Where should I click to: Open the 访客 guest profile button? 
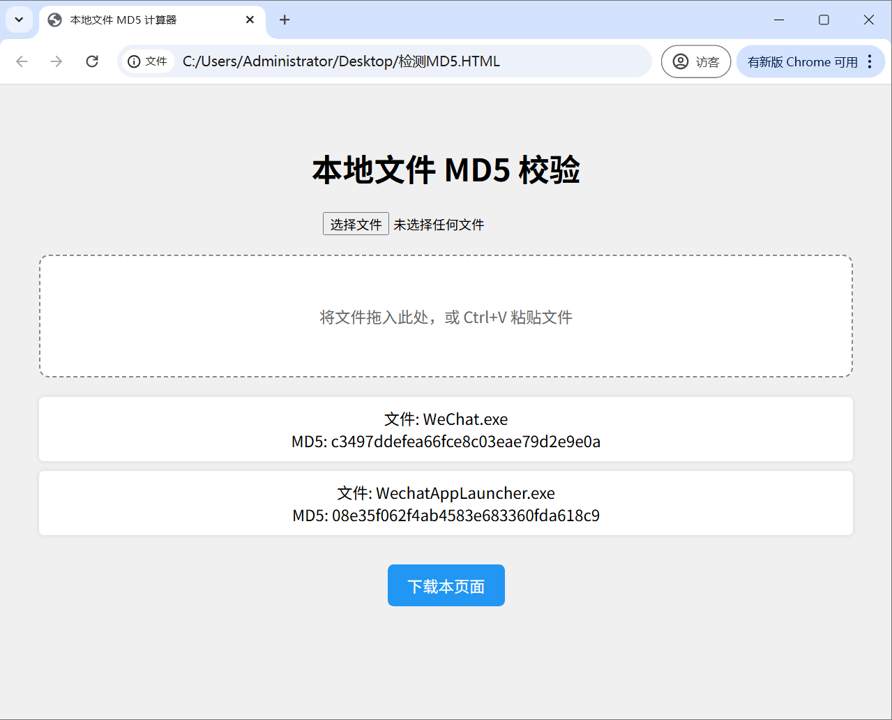(x=696, y=61)
